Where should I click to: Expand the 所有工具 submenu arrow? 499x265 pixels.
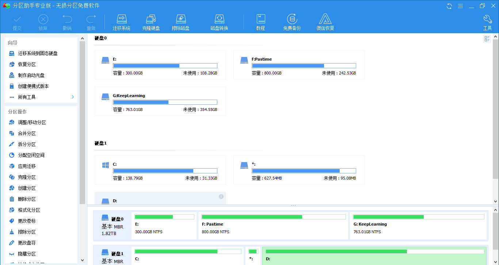pyautogui.click(x=73, y=97)
